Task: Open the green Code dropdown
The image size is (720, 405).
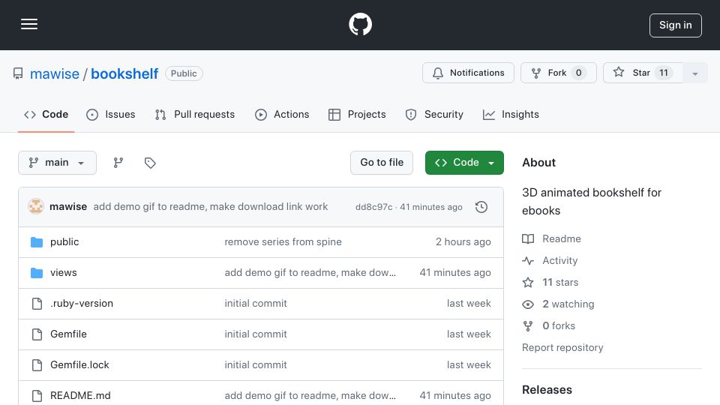Action: tap(464, 163)
